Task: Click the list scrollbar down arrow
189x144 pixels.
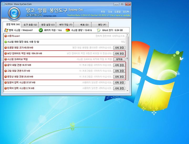Action: point(127,91)
